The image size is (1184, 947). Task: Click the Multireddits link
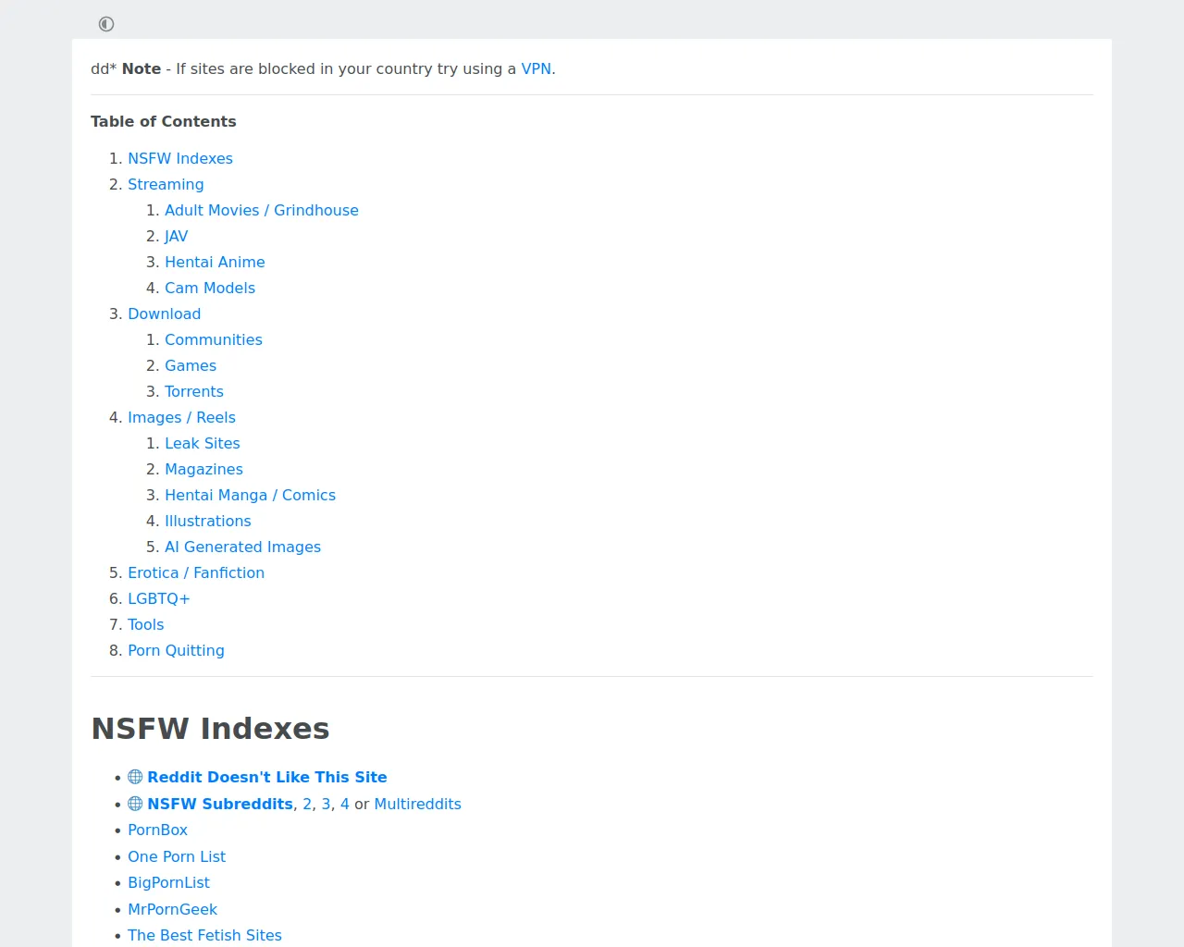(x=417, y=804)
